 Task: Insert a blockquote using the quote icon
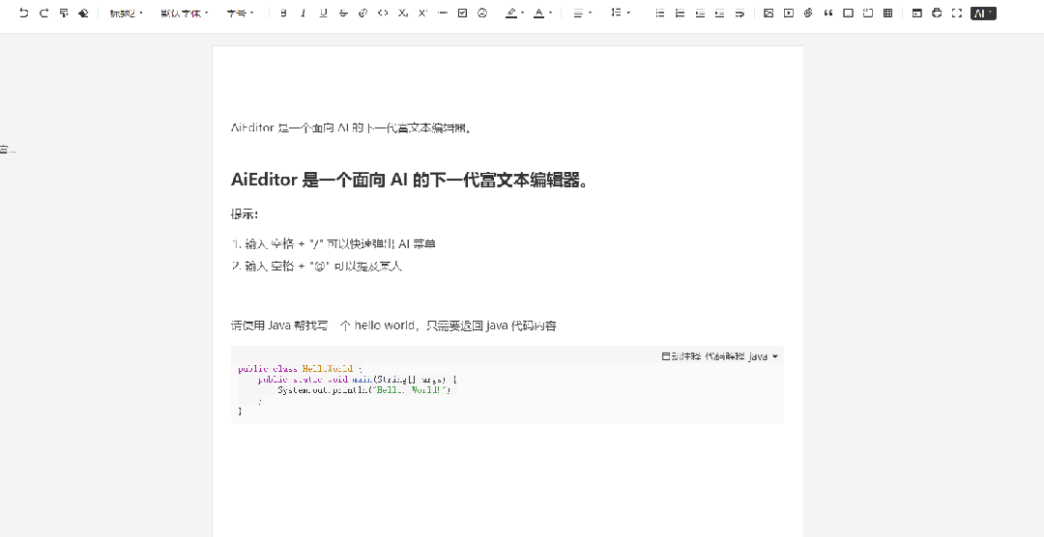click(828, 14)
